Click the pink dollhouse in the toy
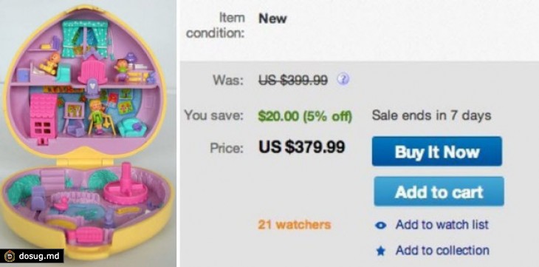The width and height of the screenshot is (539, 267). pos(43,117)
